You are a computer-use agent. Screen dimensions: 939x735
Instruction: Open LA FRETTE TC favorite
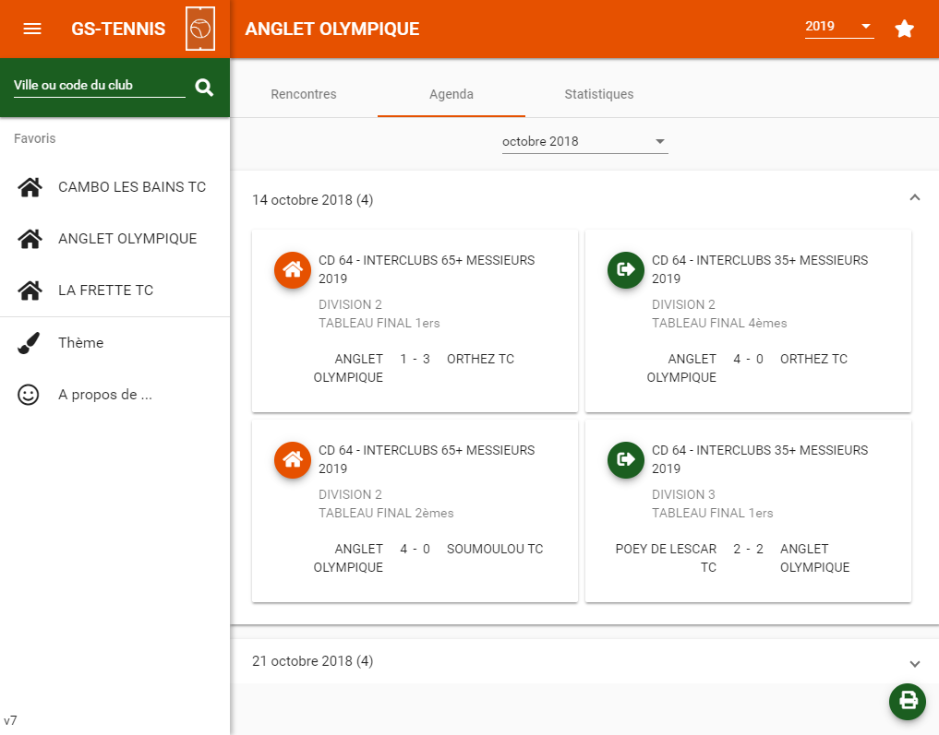115,290
